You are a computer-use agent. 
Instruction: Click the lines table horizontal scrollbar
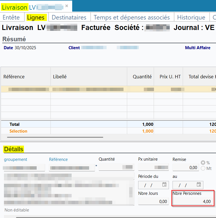pyautogui.click(x=55, y=137)
